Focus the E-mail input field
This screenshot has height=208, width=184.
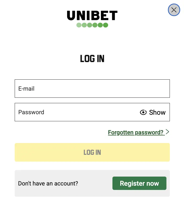click(92, 89)
